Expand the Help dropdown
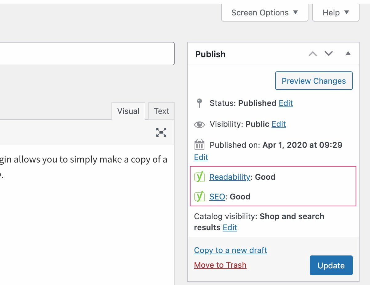The width and height of the screenshot is (370, 285). pos(336,13)
